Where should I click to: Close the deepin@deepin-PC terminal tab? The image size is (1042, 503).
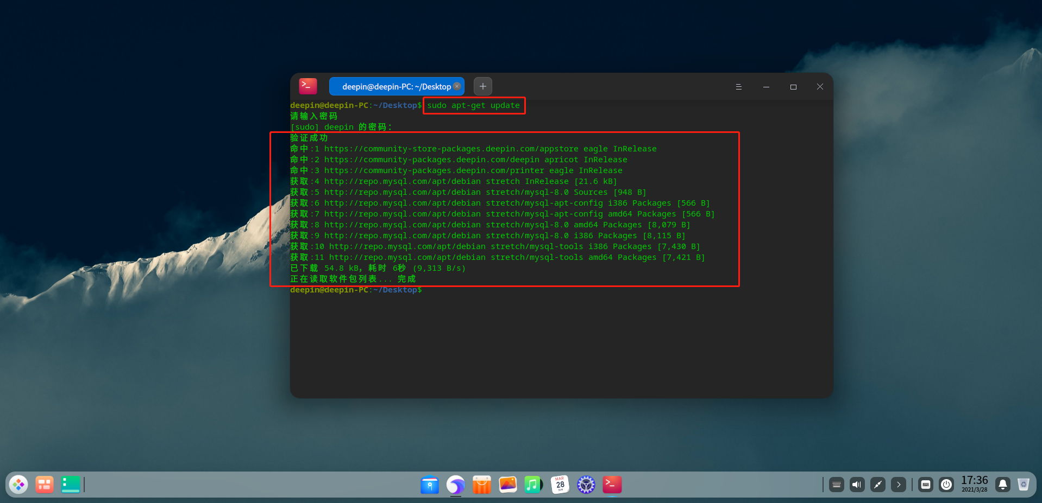[457, 86]
